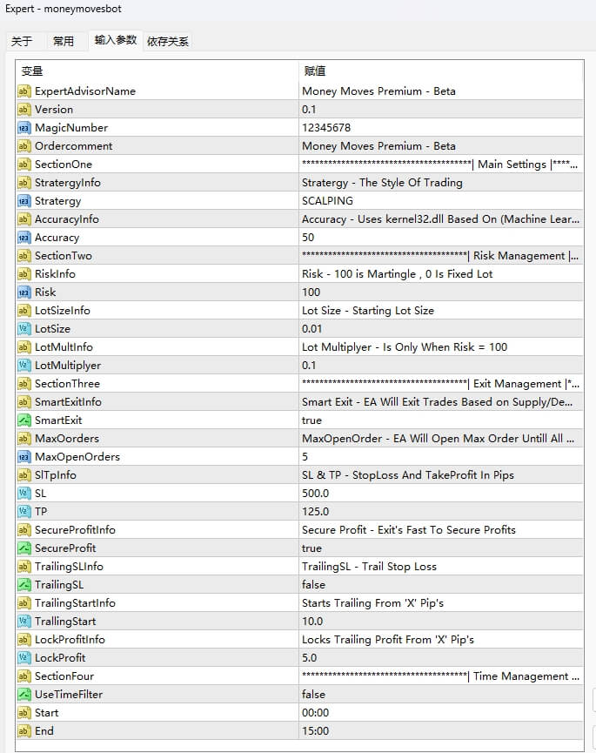Switch to the 常用 tab
596x753 pixels.
(x=64, y=41)
